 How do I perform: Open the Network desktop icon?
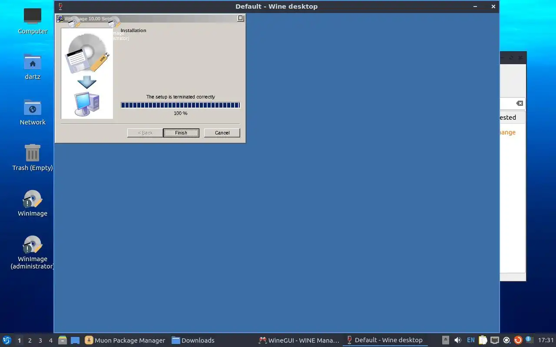tap(33, 112)
